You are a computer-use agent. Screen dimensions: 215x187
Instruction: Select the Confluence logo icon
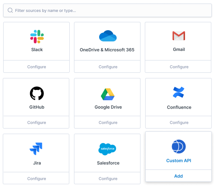pos(178,92)
